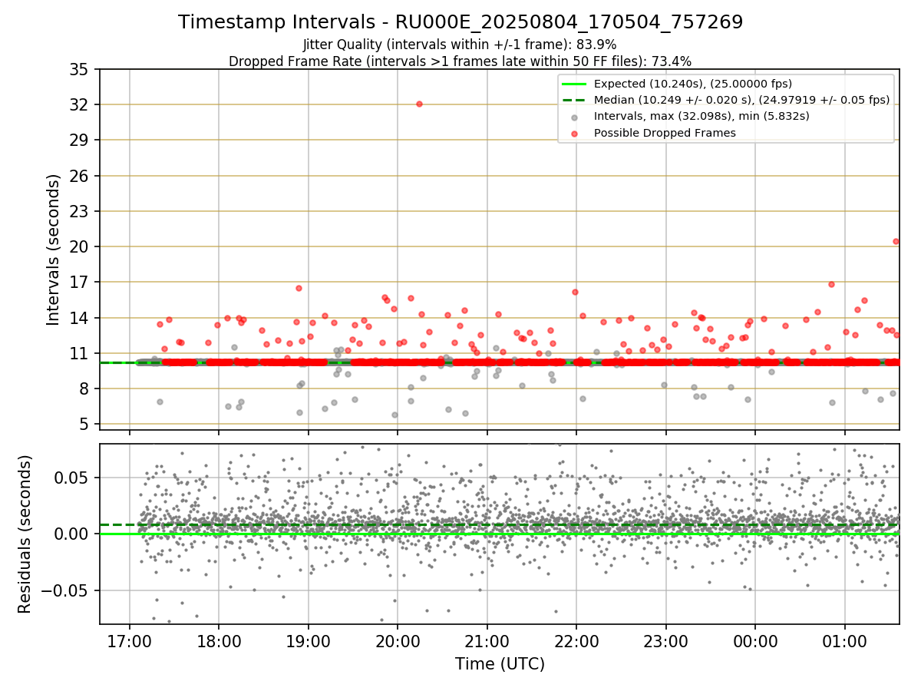Click the 'Intervals, max (32.098s)' legend entry
Image resolution: width=921 pixels, height=691 pixels.
(x=701, y=116)
